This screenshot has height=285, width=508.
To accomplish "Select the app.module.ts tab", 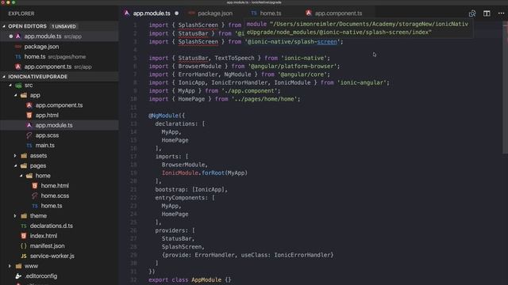I will click(152, 13).
